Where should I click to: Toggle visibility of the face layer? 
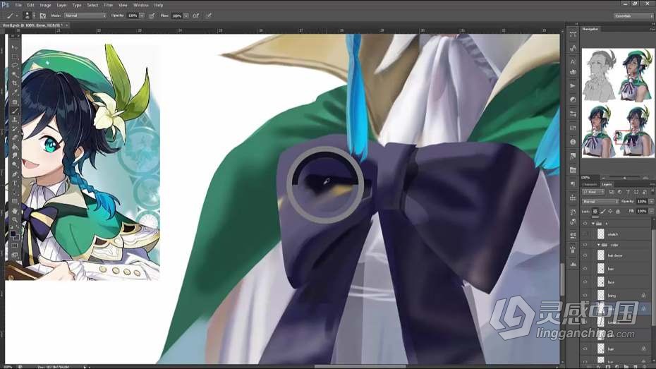pyautogui.click(x=585, y=282)
